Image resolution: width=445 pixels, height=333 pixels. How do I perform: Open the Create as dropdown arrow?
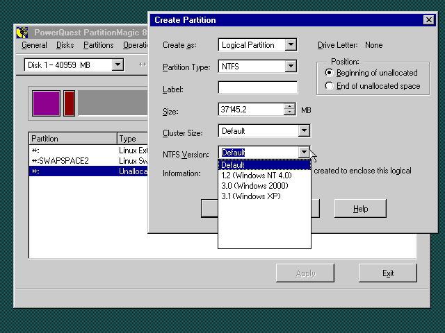point(291,44)
